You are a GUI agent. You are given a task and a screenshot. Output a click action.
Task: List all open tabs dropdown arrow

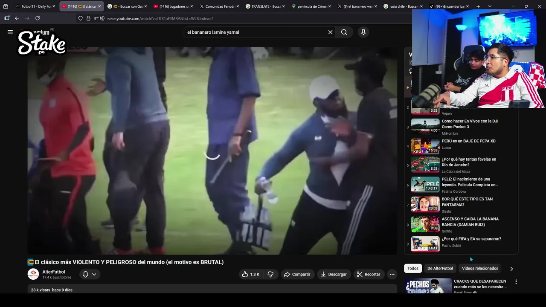pos(489,6)
